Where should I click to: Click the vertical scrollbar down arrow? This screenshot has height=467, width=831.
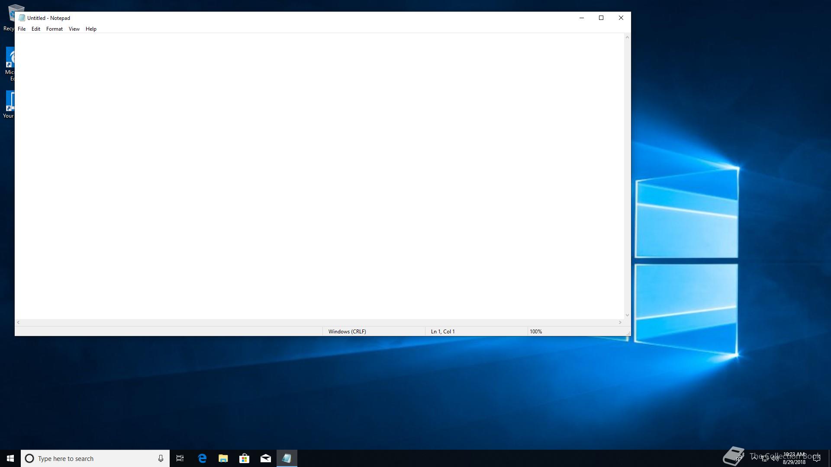click(x=627, y=315)
